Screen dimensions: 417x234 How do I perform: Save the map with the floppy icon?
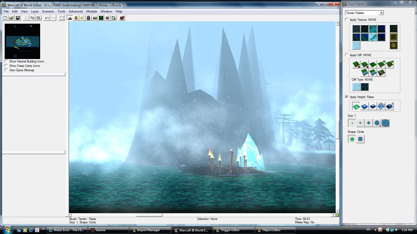(18, 18)
